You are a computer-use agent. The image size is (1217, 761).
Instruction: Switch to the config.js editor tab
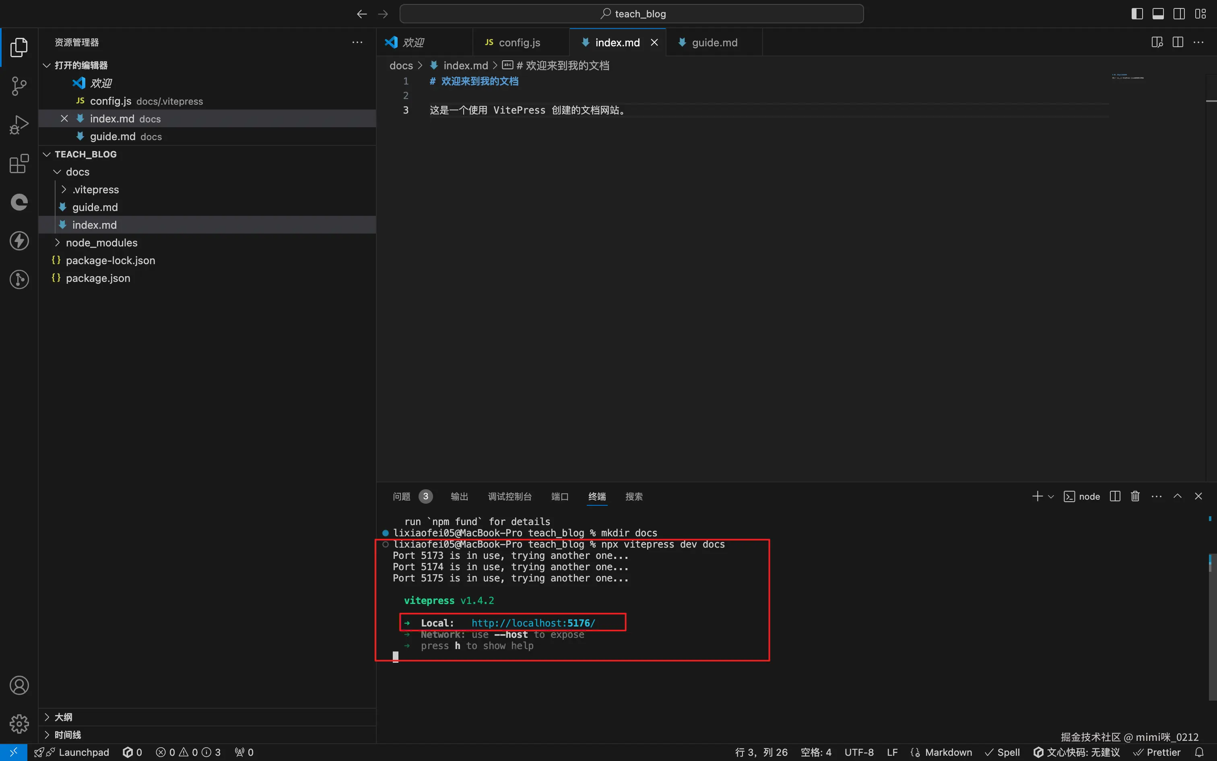(x=519, y=42)
